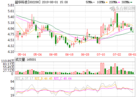Image resolution: width=139 pixels, height=97 pixels.
Task: Select the 06-18 date axis label
Action: click(69, 54)
